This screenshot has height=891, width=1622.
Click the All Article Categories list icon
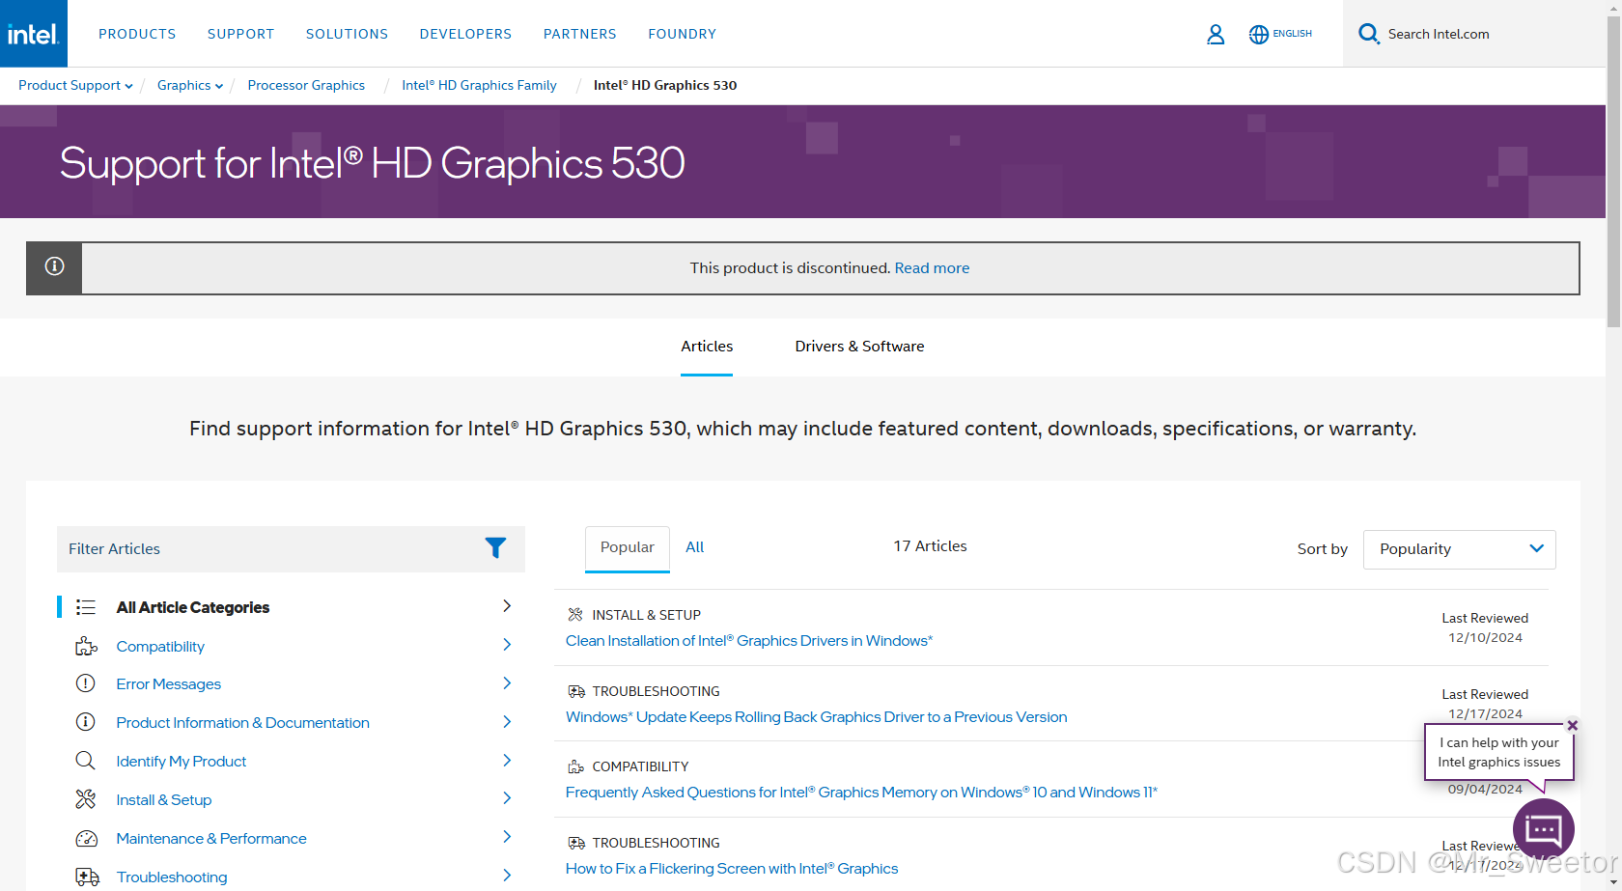tap(86, 607)
